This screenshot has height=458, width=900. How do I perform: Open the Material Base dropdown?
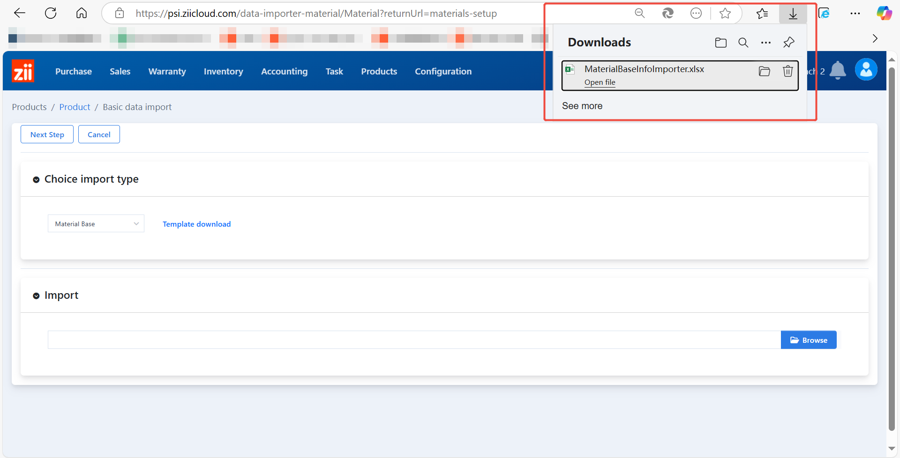pyautogui.click(x=96, y=224)
